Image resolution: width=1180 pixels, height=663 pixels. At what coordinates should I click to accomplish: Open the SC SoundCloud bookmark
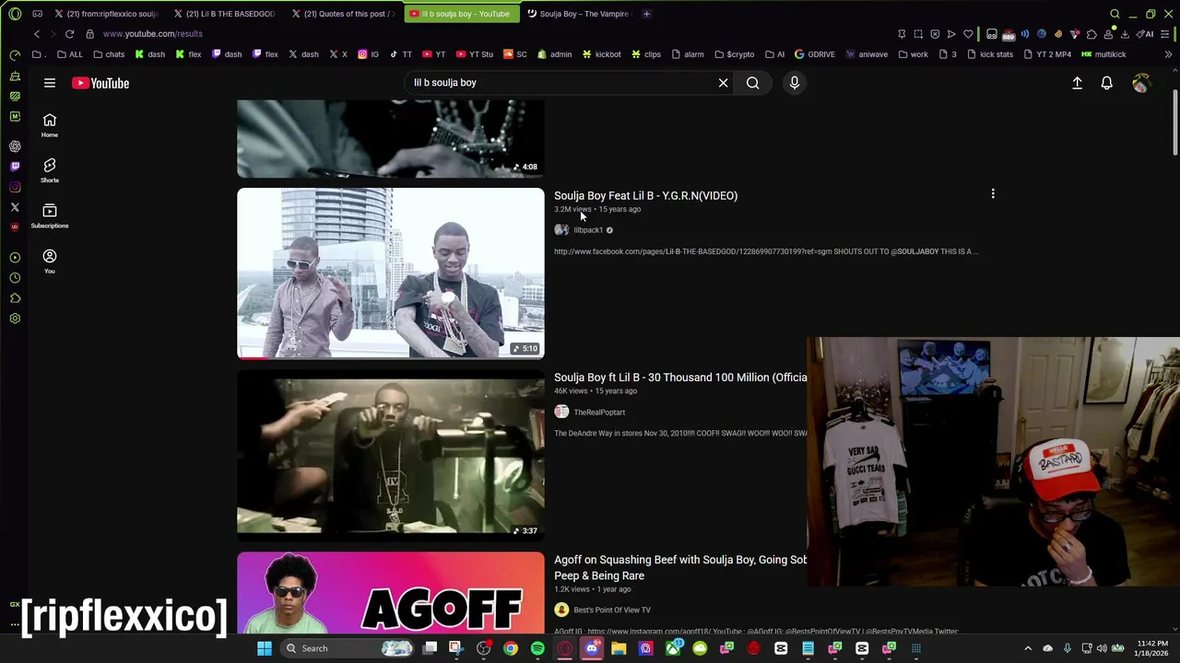tap(514, 54)
